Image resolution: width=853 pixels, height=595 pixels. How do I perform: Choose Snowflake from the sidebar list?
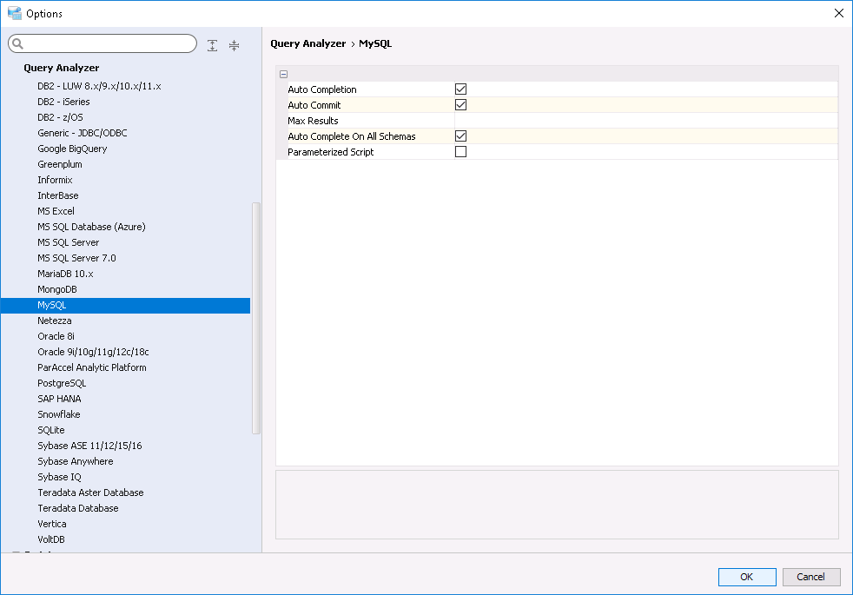(59, 414)
